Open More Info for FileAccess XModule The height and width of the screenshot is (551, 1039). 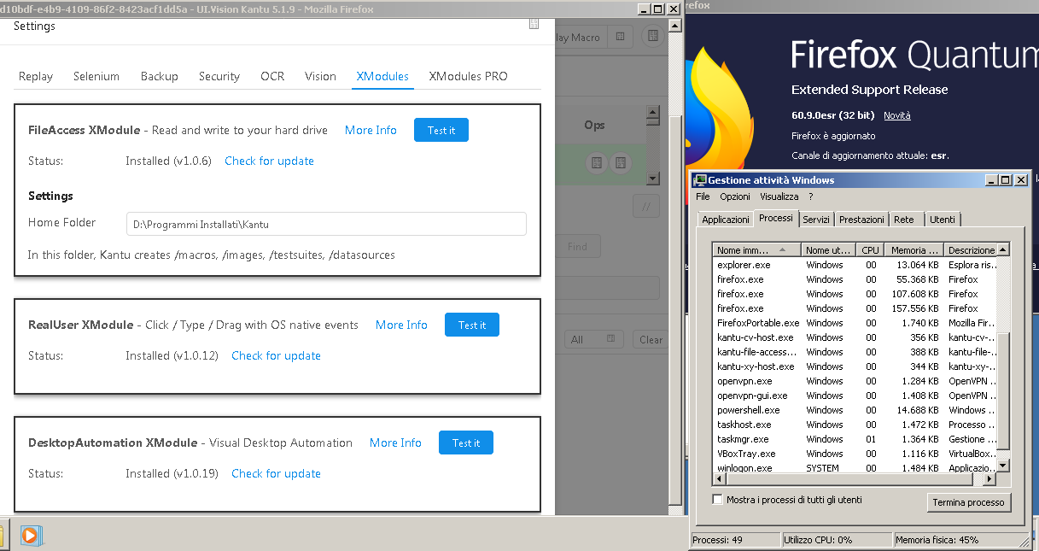371,130
